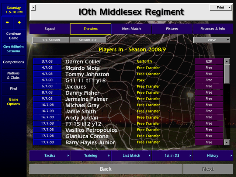Expand the Last Match menu
236x177 pixels.
pyautogui.click(x=131, y=156)
